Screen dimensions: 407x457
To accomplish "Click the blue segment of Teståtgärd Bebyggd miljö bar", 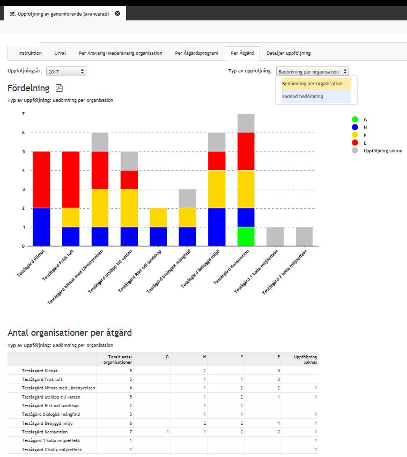I will pos(217,227).
